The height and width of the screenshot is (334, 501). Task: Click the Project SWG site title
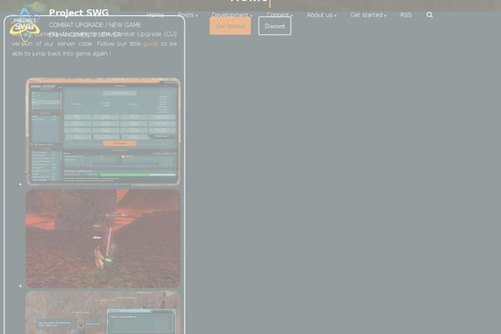78,13
